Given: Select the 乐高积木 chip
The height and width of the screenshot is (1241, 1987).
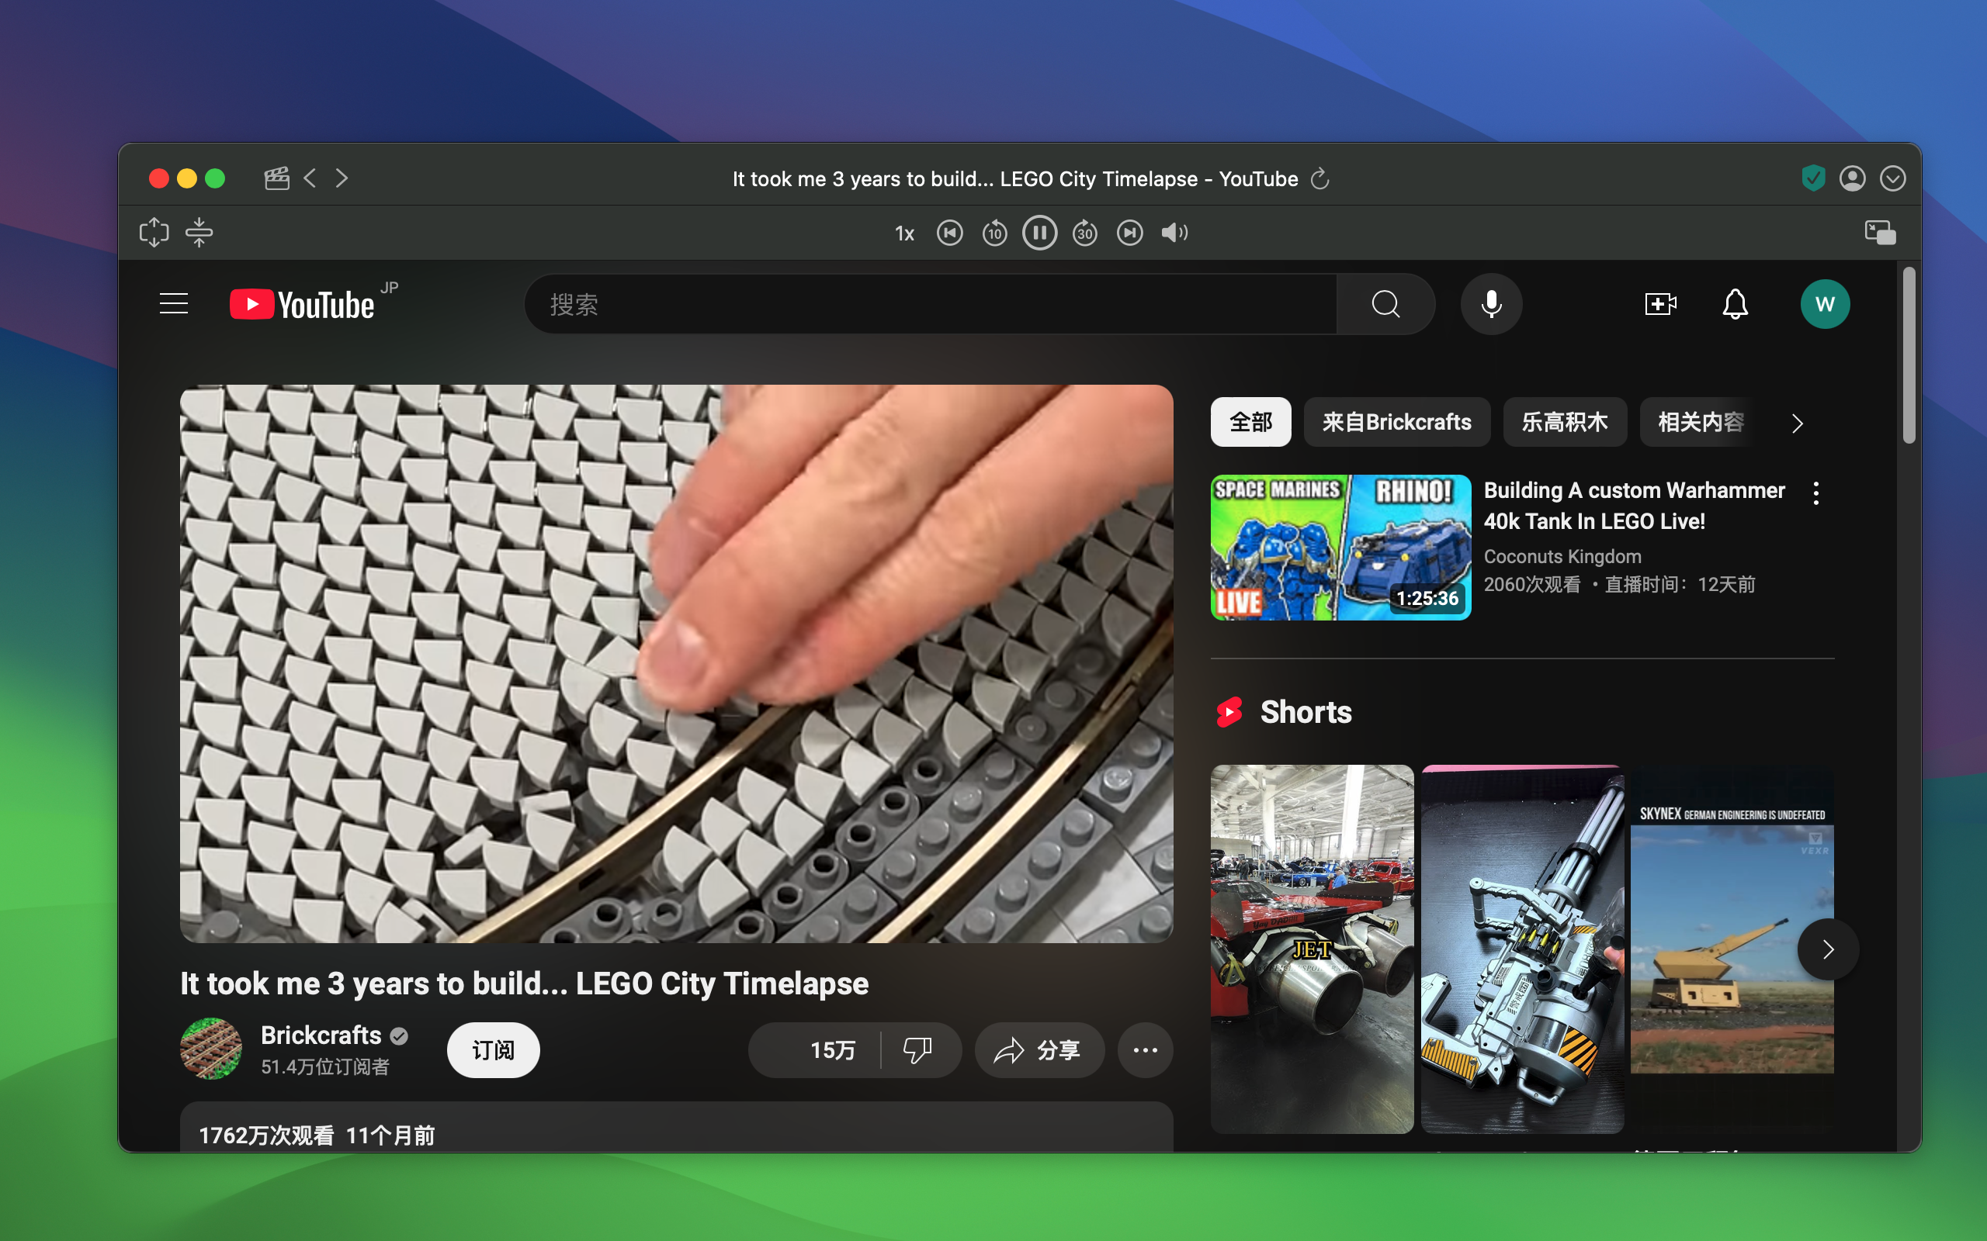Looking at the screenshot, I should pyautogui.click(x=1564, y=422).
